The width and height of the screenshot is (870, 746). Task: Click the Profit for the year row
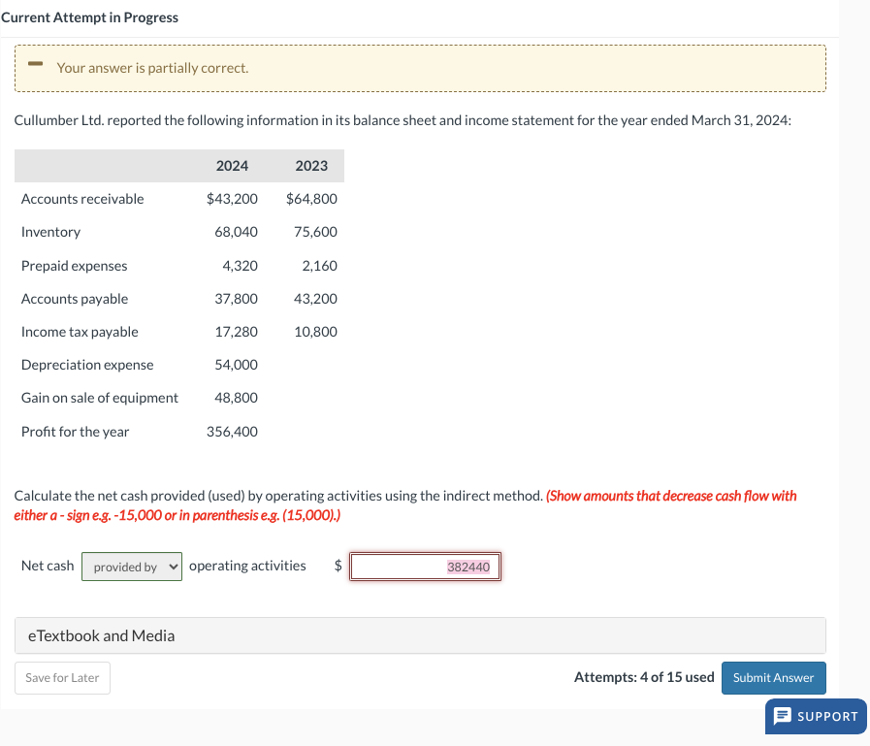pos(76,431)
